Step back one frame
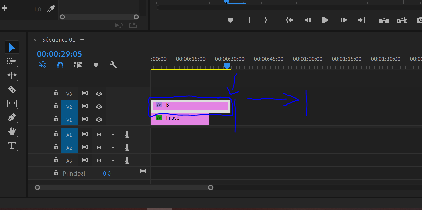Screen dimensions: 422x210 point(307,20)
